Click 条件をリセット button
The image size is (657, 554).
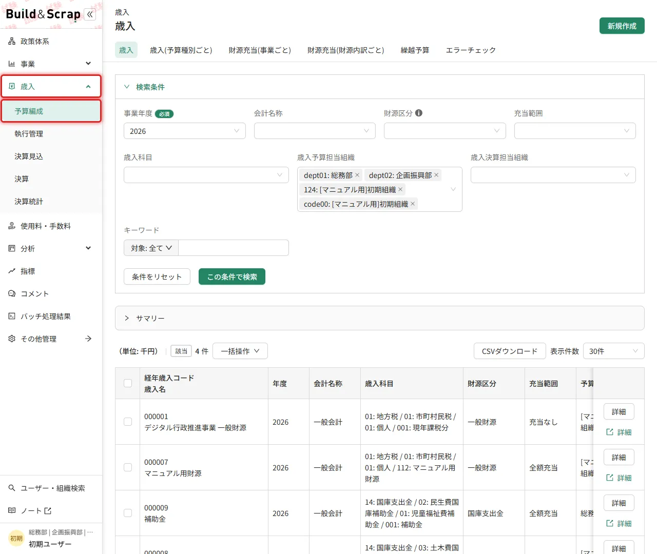(157, 277)
